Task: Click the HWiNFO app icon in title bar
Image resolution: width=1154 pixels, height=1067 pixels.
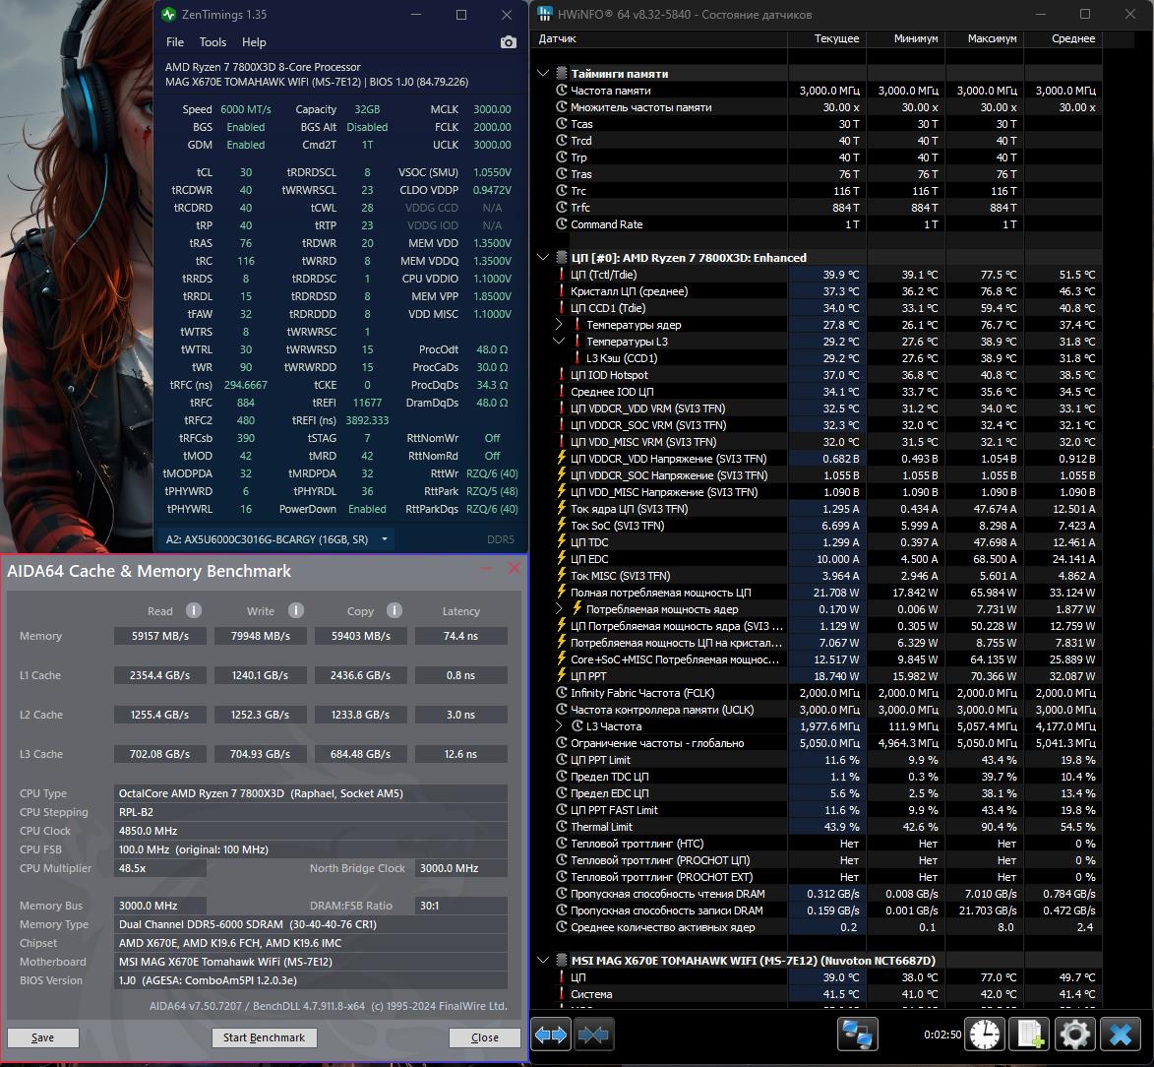Action: point(545,14)
